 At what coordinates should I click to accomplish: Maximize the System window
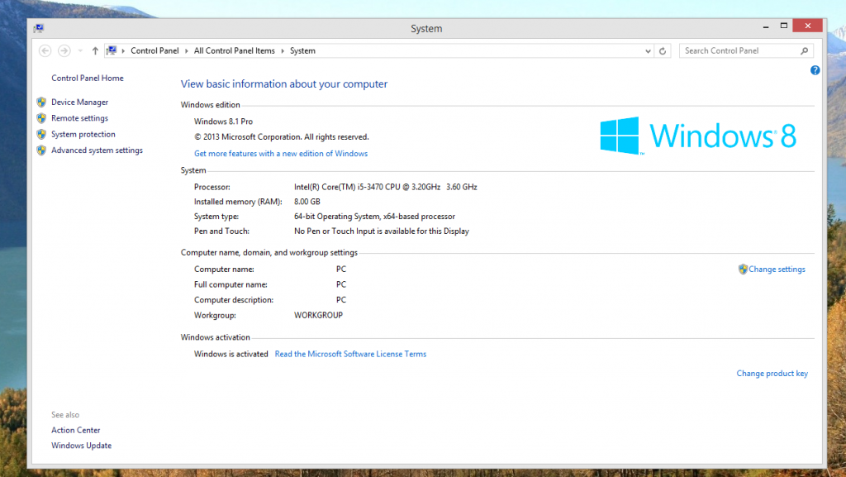(x=784, y=26)
